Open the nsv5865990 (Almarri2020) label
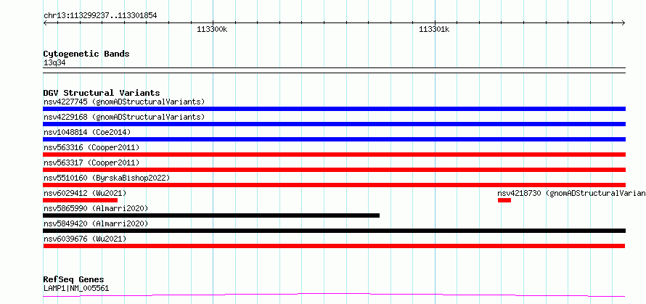 click(96, 208)
